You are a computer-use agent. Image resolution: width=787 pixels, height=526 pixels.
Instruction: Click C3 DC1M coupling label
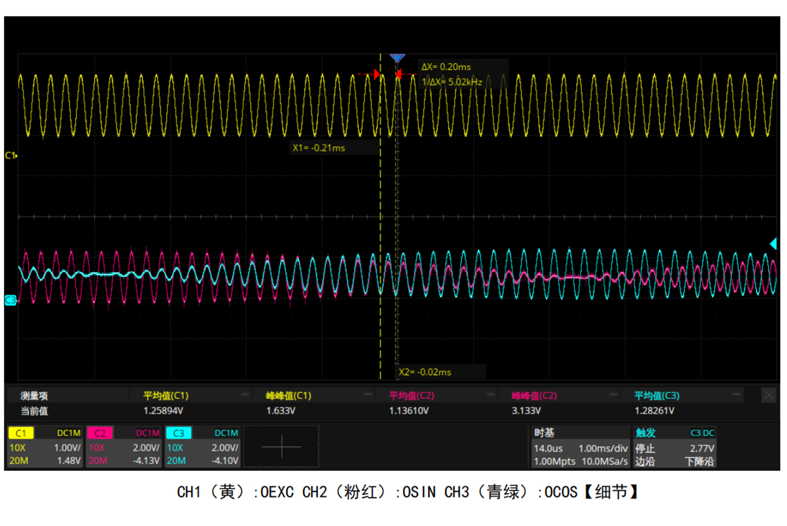(x=226, y=433)
